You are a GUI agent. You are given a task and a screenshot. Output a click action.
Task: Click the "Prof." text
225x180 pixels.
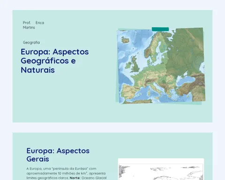click(x=27, y=22)
